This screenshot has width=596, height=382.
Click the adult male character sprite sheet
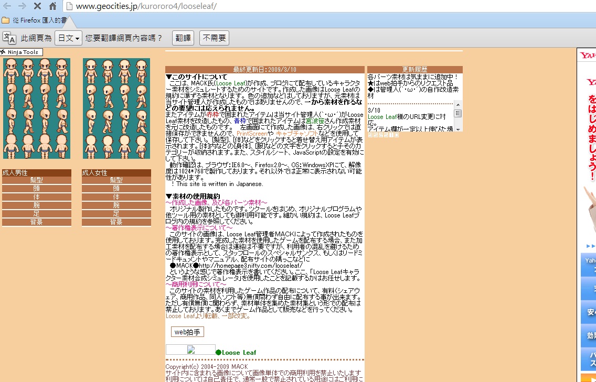coord(37,108)
